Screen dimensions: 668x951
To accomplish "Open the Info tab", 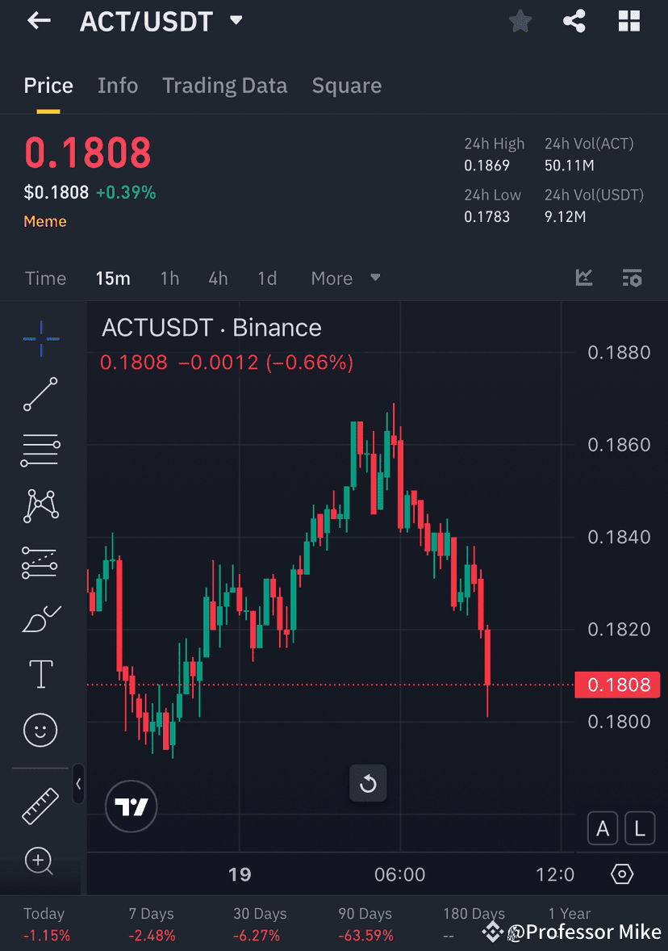I will [118, 85].
